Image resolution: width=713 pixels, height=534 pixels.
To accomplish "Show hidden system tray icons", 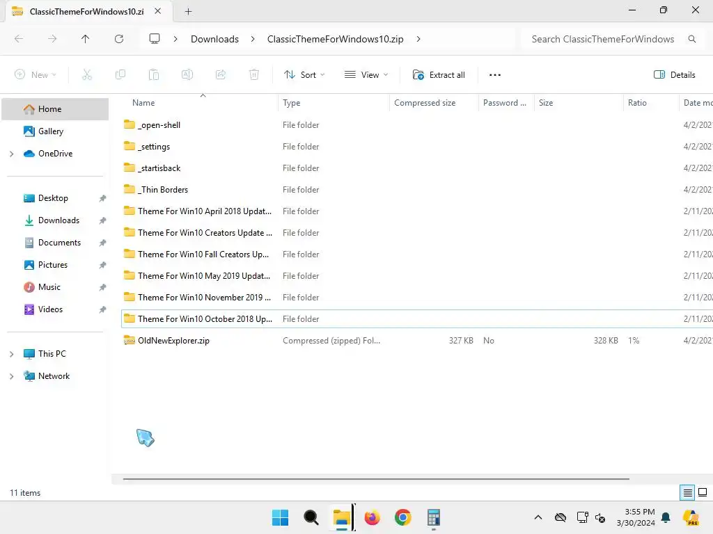I will click(x=538, y=517).
